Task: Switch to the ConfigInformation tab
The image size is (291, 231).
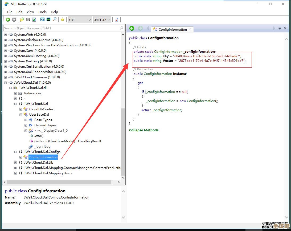Action: click(173, 29)
